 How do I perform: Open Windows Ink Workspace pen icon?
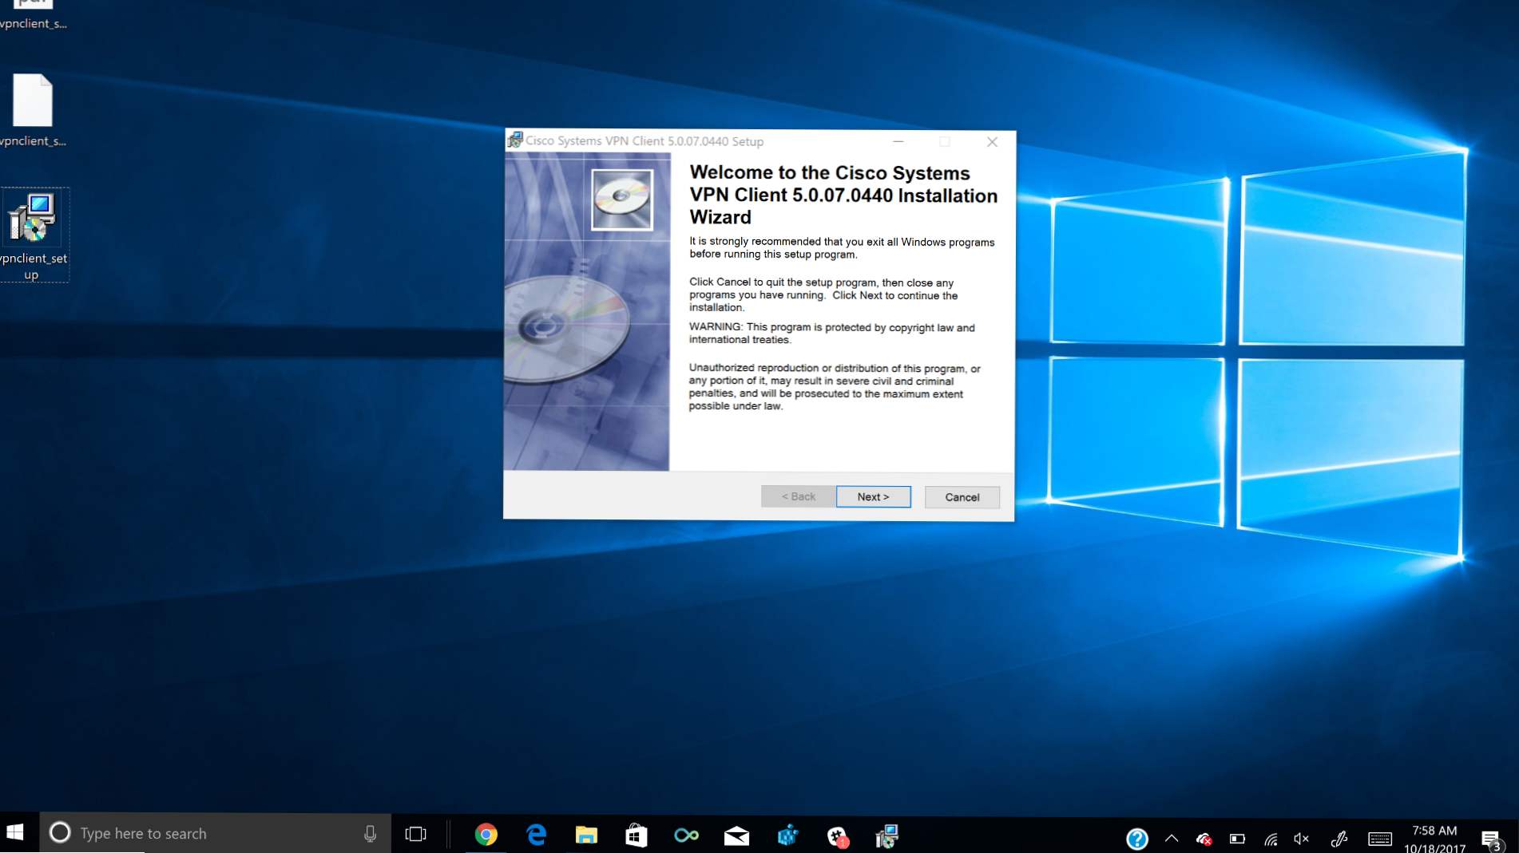coord(1339,839)
